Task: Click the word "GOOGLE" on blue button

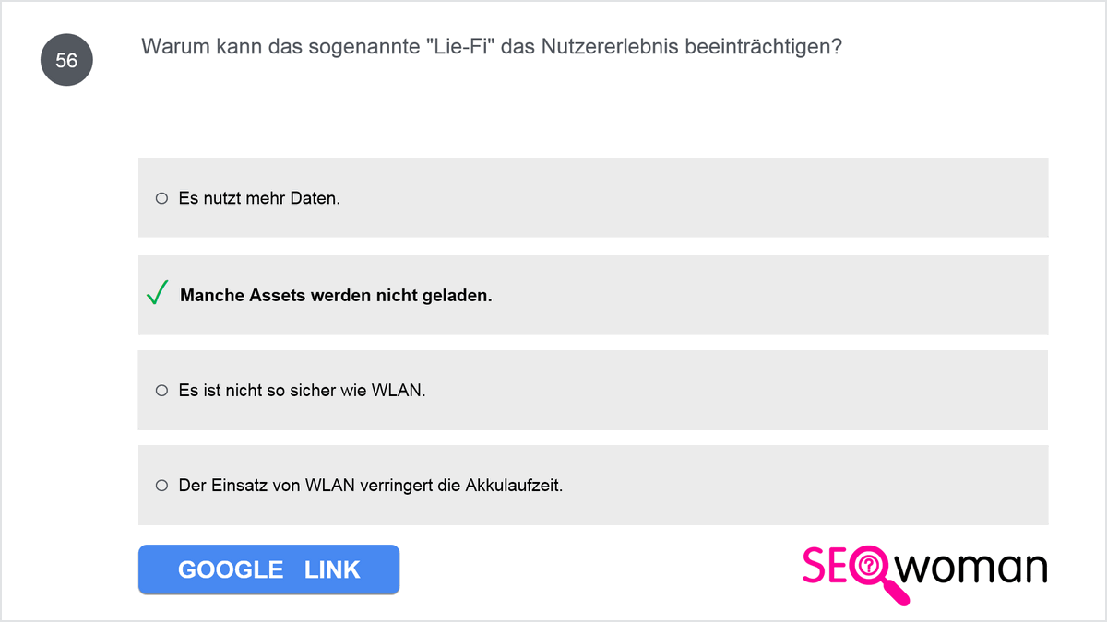Action: (231, 570)
